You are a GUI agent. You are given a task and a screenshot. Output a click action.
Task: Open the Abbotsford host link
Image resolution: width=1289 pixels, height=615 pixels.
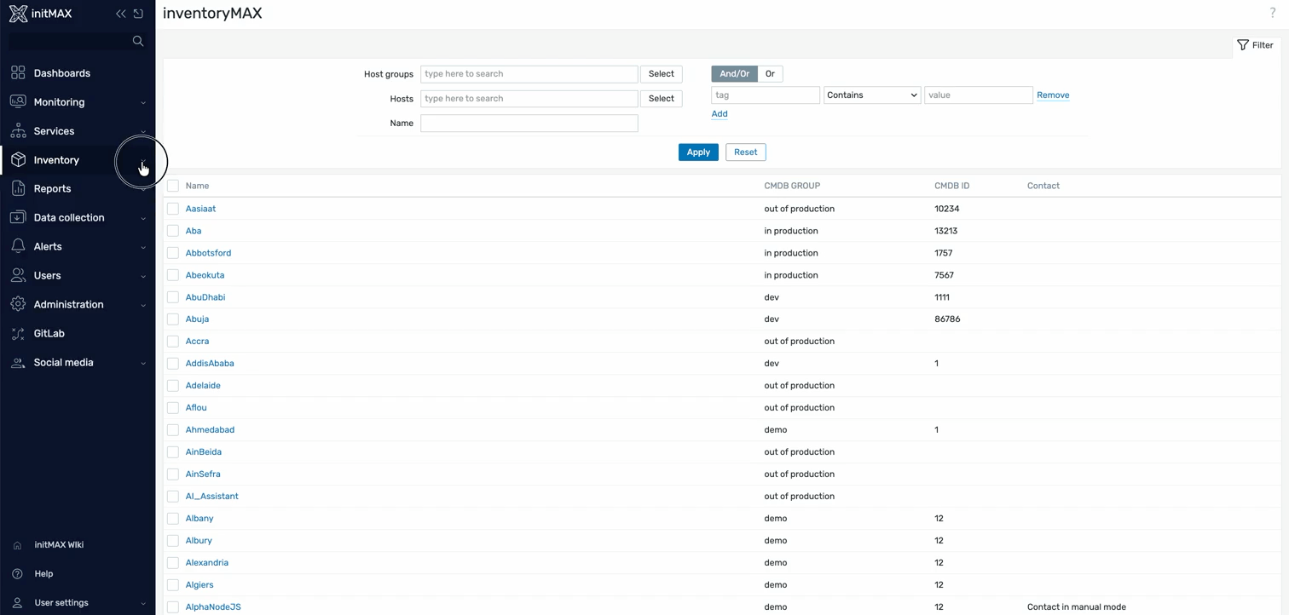point(208,253)
